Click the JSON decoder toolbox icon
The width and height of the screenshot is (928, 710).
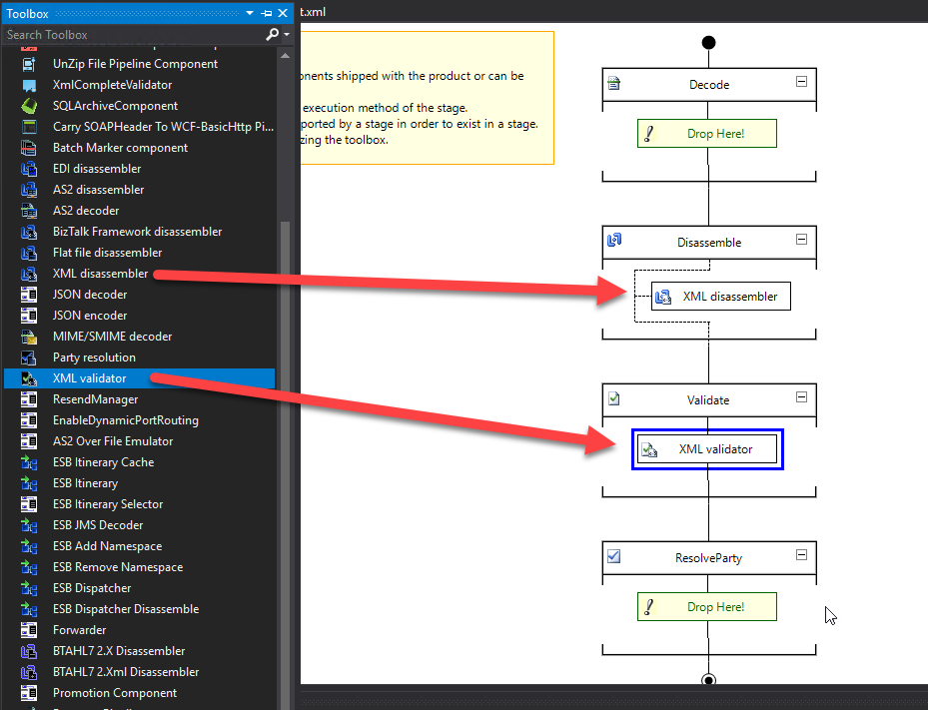(30, 295)
